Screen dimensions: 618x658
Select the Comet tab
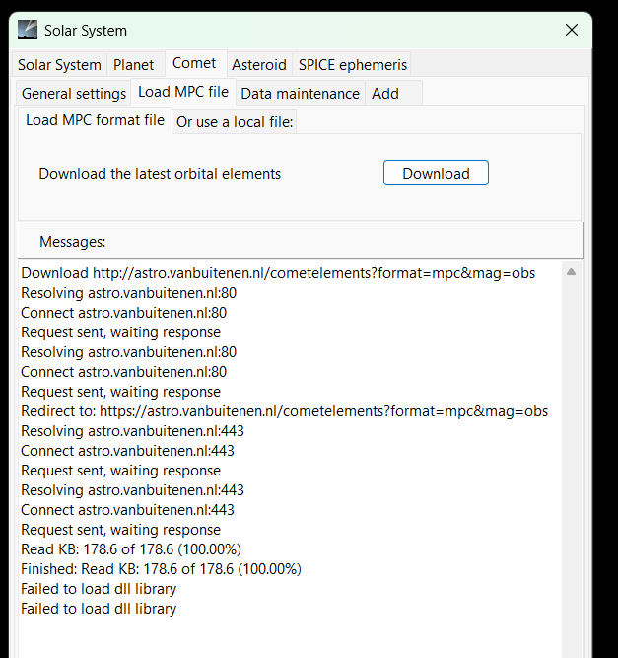194,63
